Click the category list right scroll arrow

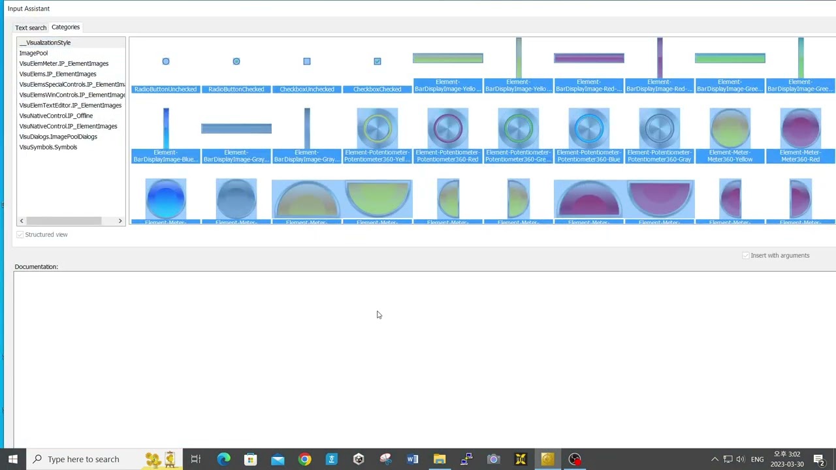120,221
